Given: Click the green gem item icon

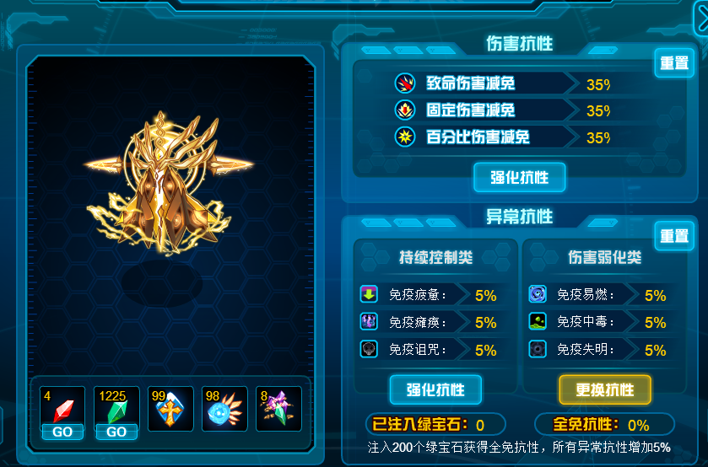Looking at the screenshot, I should (116, 407).
